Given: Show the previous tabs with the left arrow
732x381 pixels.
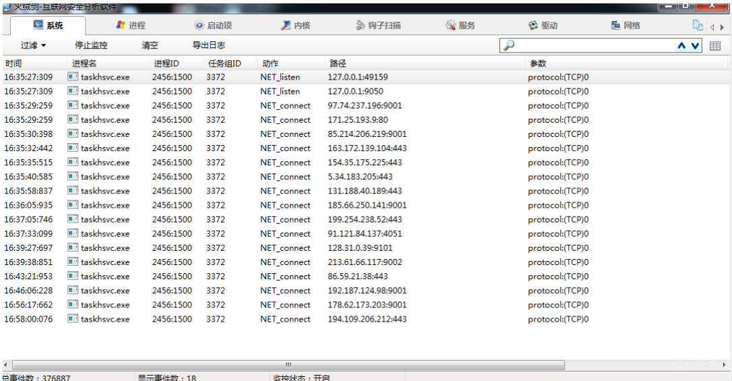Looking at the screenshot, I should (712, 28).
